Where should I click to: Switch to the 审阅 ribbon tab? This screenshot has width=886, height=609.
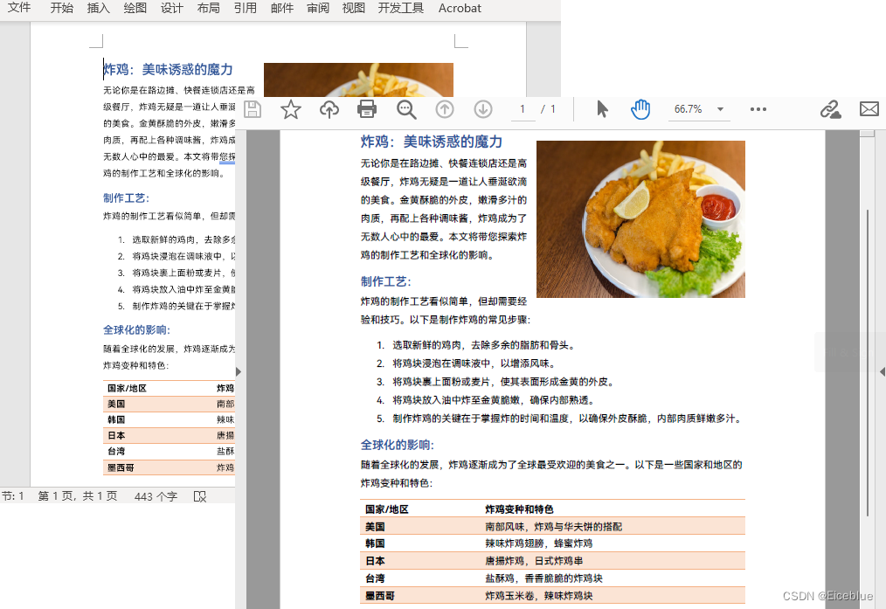[x=317, y=8]
